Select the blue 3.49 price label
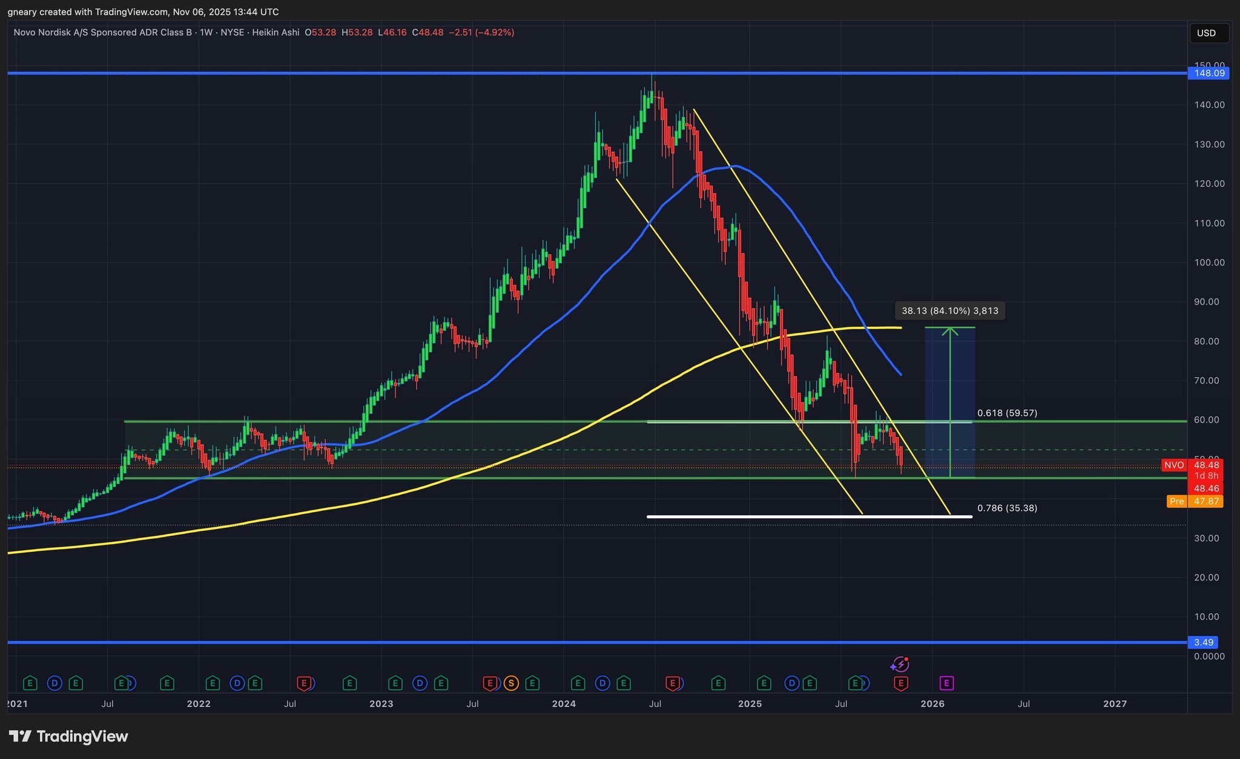The height and width of the screenshot is (759, 1240). [x=1202, y=642]
